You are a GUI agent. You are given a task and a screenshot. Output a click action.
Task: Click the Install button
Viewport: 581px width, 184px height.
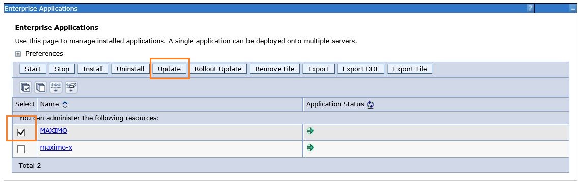click(93, 69)
